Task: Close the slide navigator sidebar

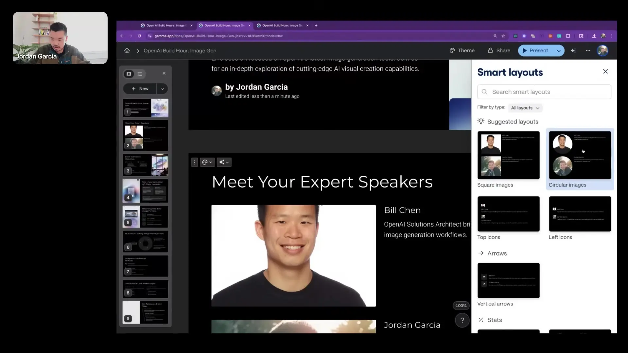Action: (164, 74)
